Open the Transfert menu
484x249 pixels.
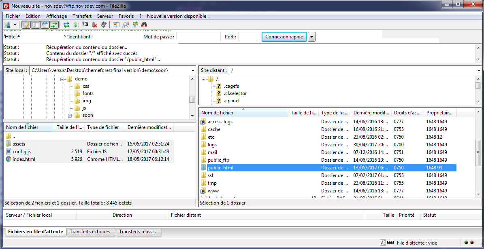[x=82, y=16]
